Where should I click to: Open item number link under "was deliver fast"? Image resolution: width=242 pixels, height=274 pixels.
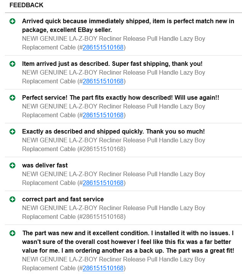(x=103, y=183)
